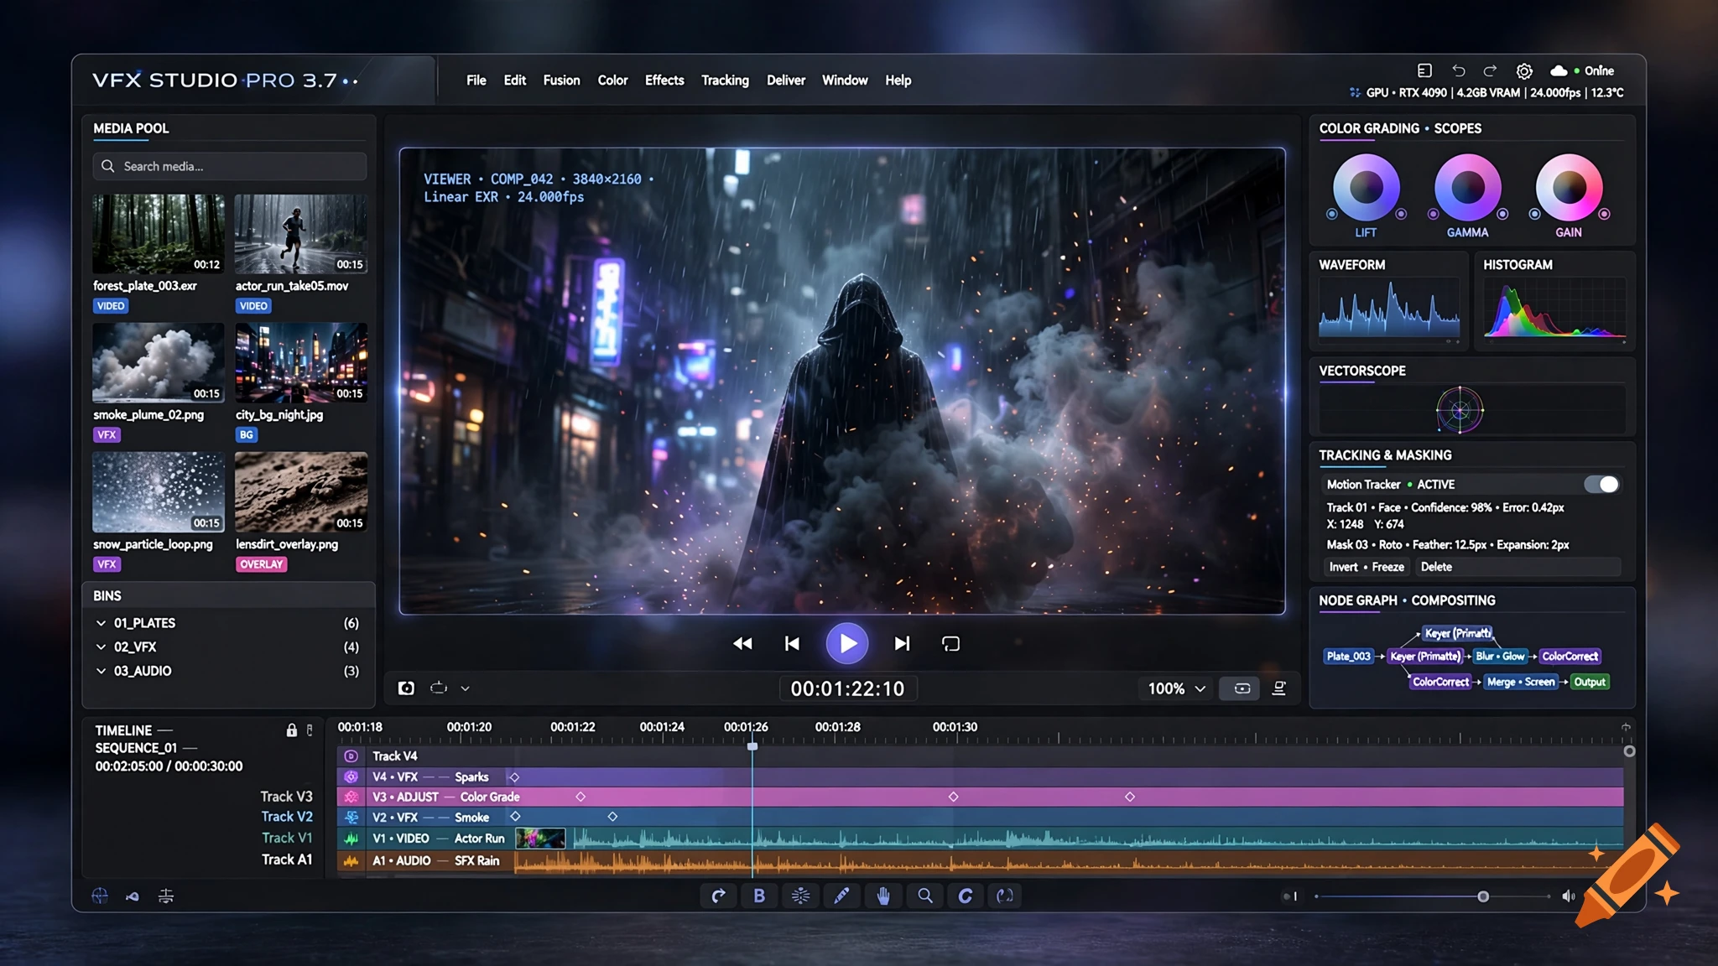Toggle the timeline lock icon
The height and width of the screenshot is (966, 1718).
tap(291, 730)
